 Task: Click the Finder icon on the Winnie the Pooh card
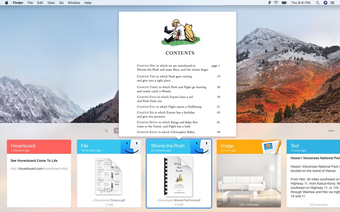201,147
